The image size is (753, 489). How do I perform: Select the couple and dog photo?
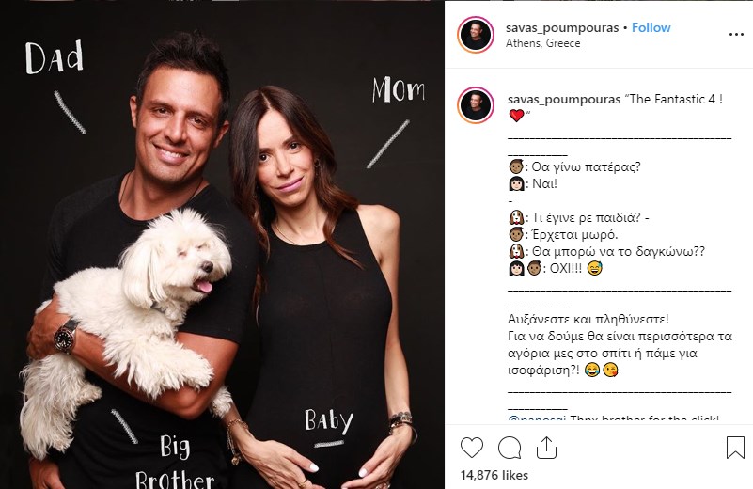point(222,244)
